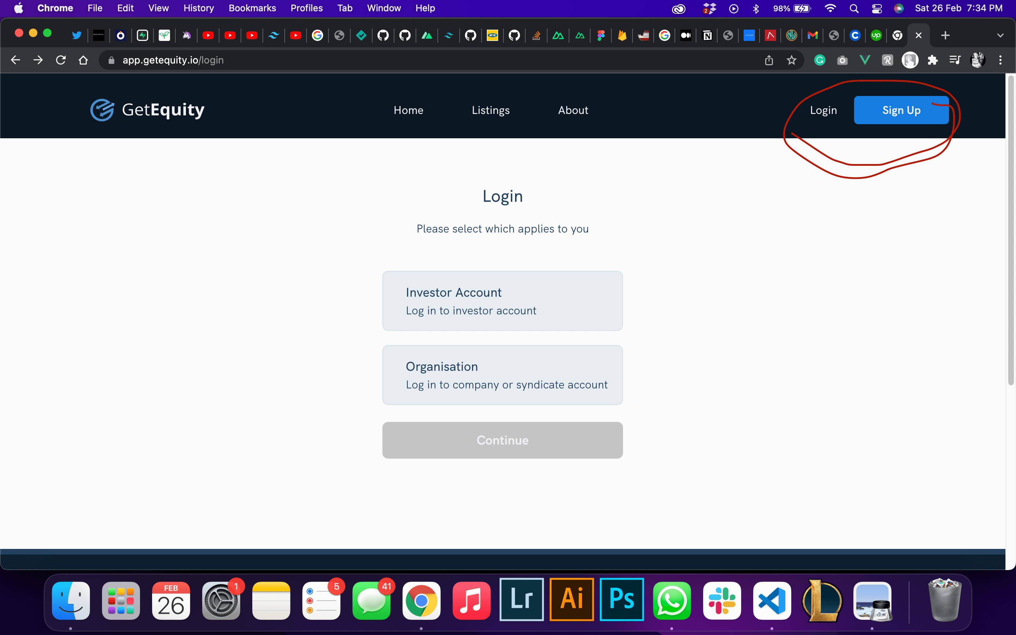Go back to previous page
Image resolution: width=1016 pixels, height=635 pixels.
tap(16, 60)
